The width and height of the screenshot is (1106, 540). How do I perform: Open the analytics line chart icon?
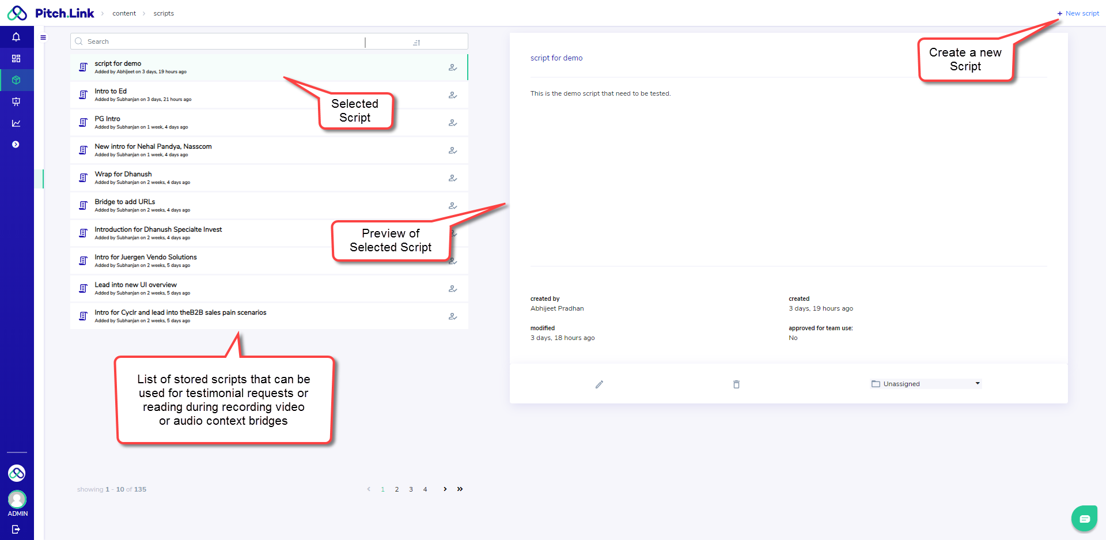16,123
